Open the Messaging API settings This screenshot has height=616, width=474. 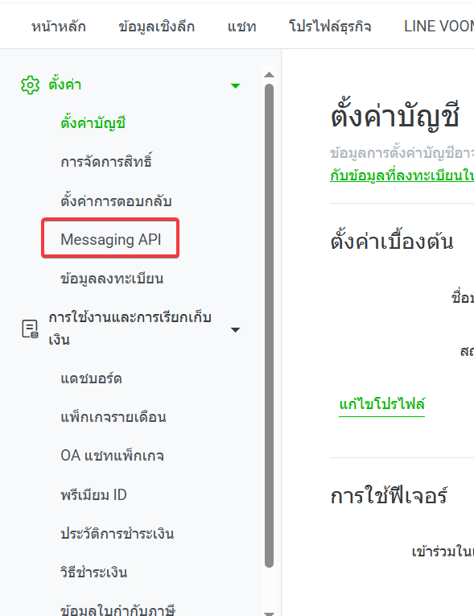tap(110, 238)
